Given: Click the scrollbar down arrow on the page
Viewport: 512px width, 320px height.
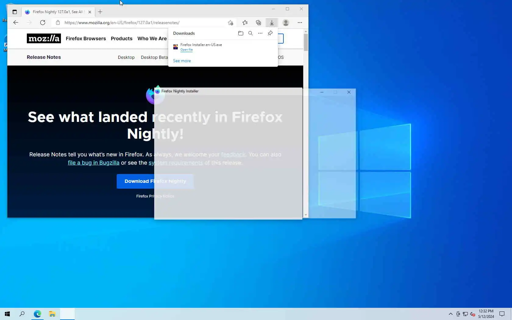Looking at the screenshot, I should click(306, 215).
